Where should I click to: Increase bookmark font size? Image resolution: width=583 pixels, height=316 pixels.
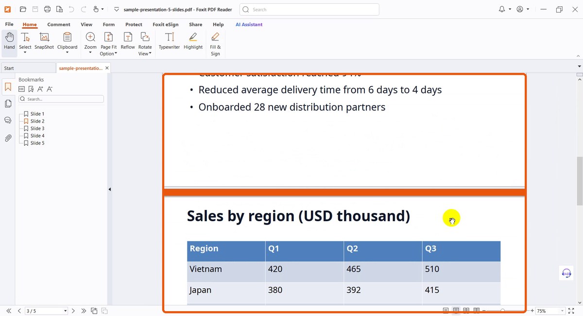[40, 89]
